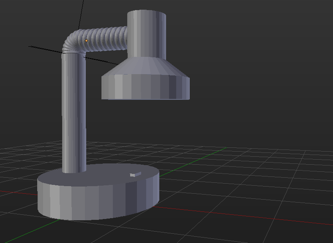This screenshot has width=333, height=243.
Task: Click the lower rim band of lamp shade
Action: coord(145,87)
